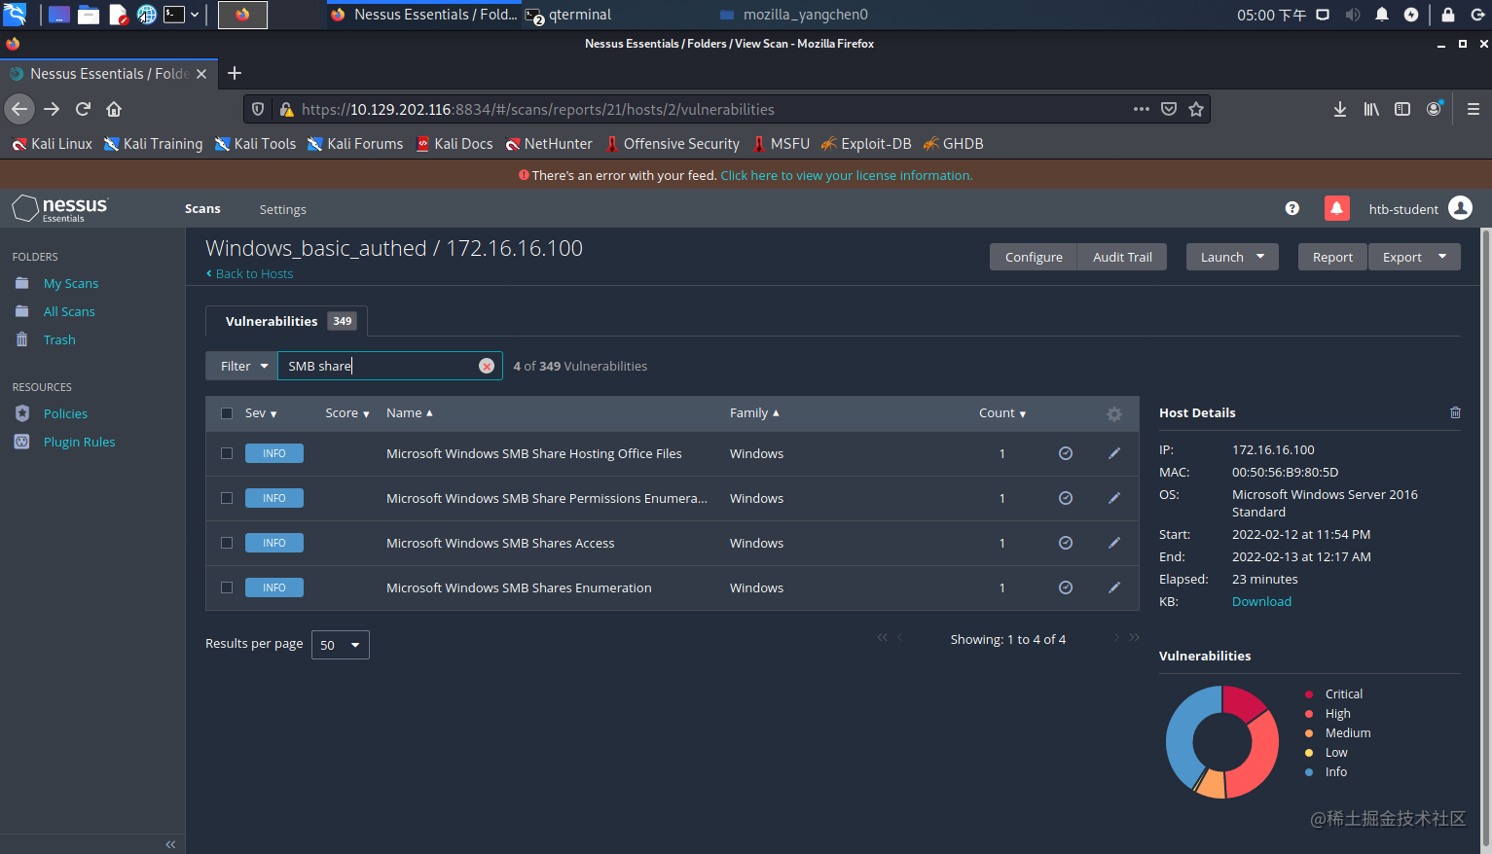
Task: View license information from the feed error
Action: (x=847, y=175)
